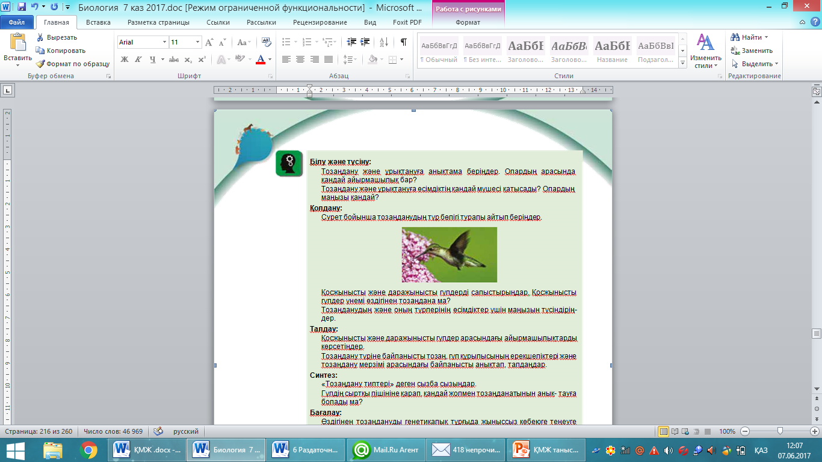The height and width of the screenshot is (462, 822).
Task: Switch to the Вставка (Insert) tab
Action: coord(98,22)
